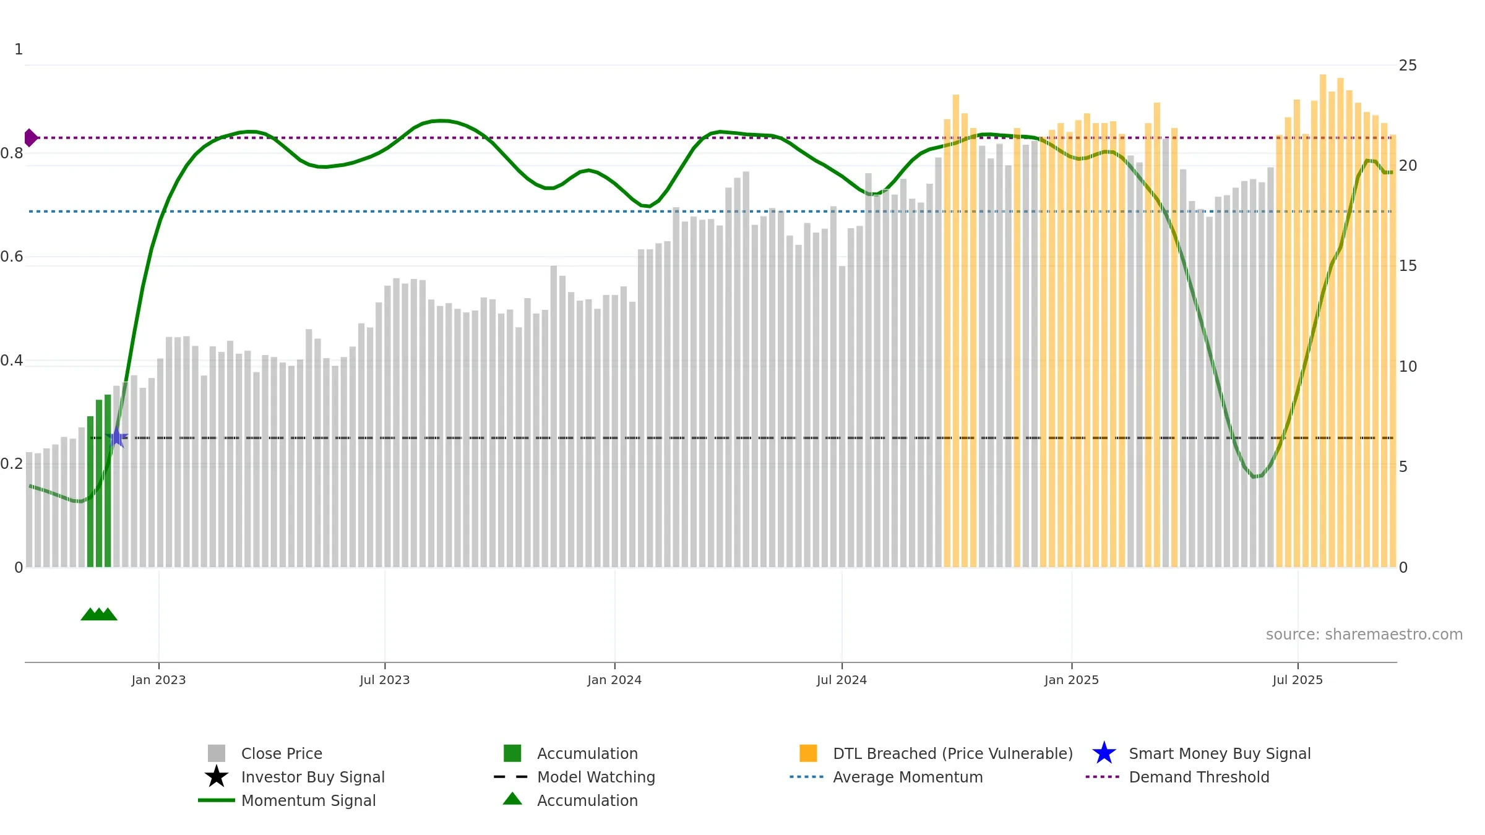Select the Jan 2024 axis label

(x=614, y=680)
